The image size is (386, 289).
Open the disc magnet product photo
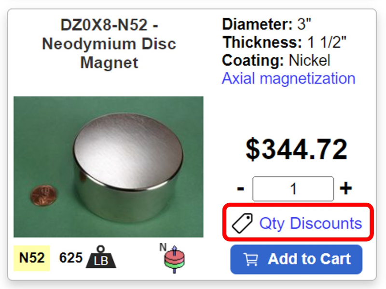(109, 167)
